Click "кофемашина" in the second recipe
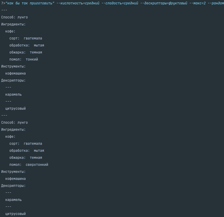This screenshot has width=224, height=217. click(15, 179)
